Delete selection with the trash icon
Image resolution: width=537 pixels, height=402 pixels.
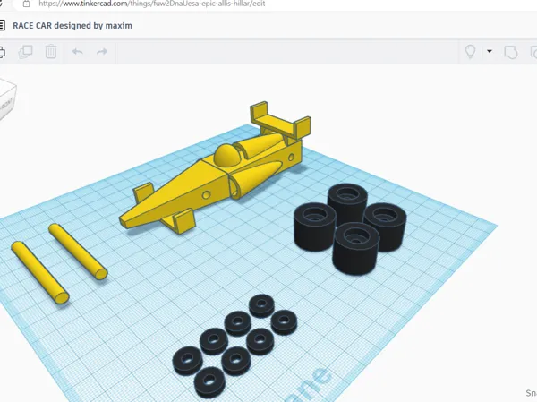coord(51,52)
